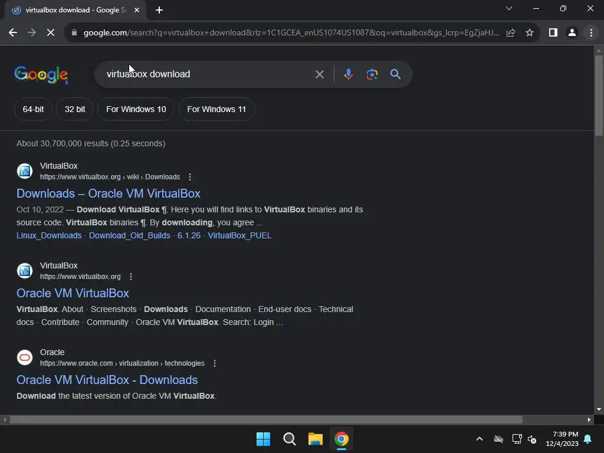This screenshot has height=453, width=604.
Task: Share this page icon in address bar
Action: click(511, 33)
